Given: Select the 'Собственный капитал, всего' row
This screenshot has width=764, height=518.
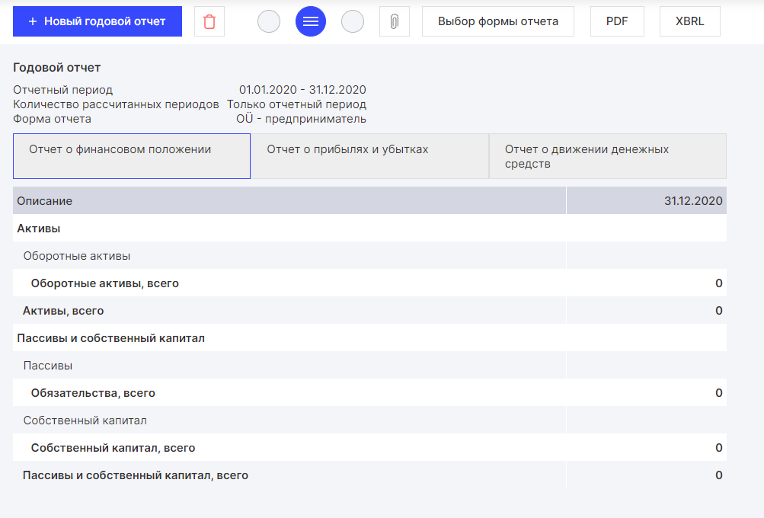Looking at the screenshot, I should click(370, 448).
